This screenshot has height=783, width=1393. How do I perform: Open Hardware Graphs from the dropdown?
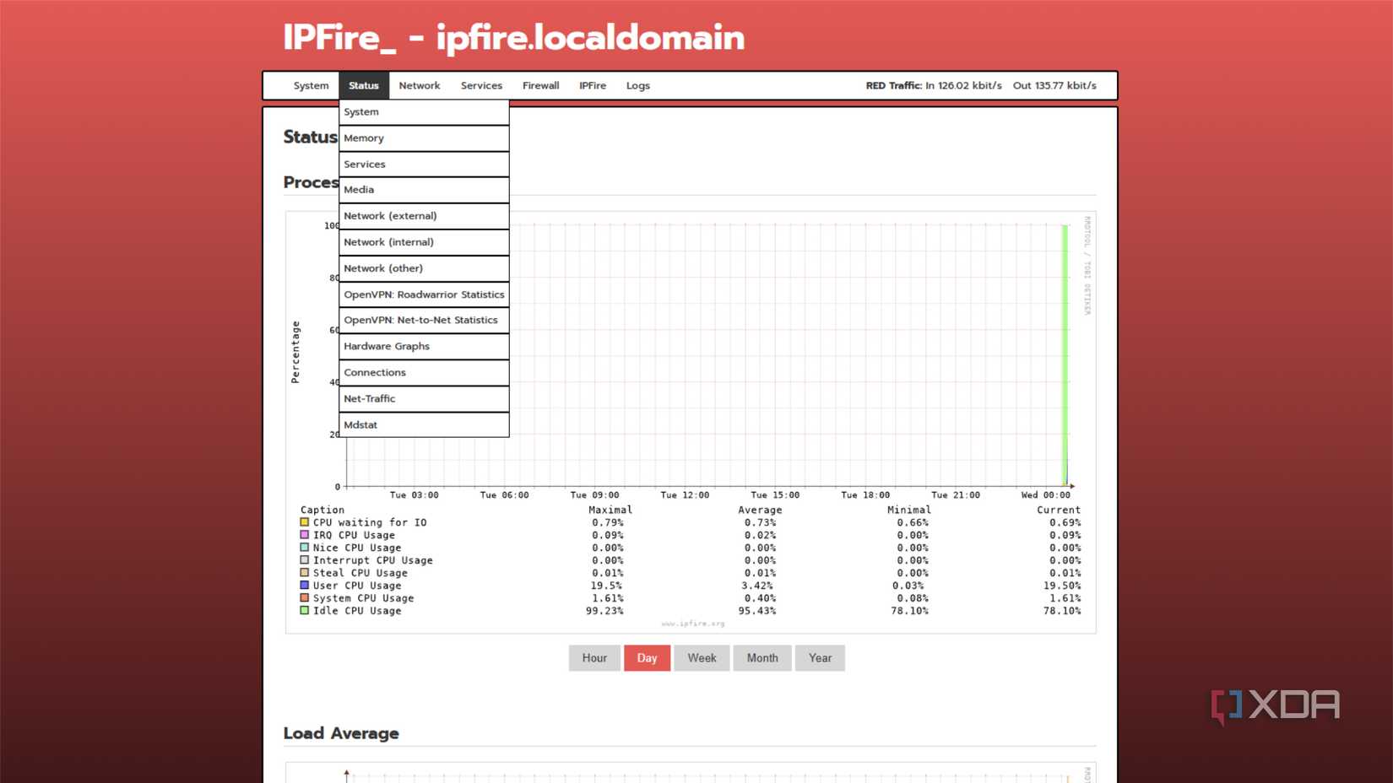tap(386, 346)
